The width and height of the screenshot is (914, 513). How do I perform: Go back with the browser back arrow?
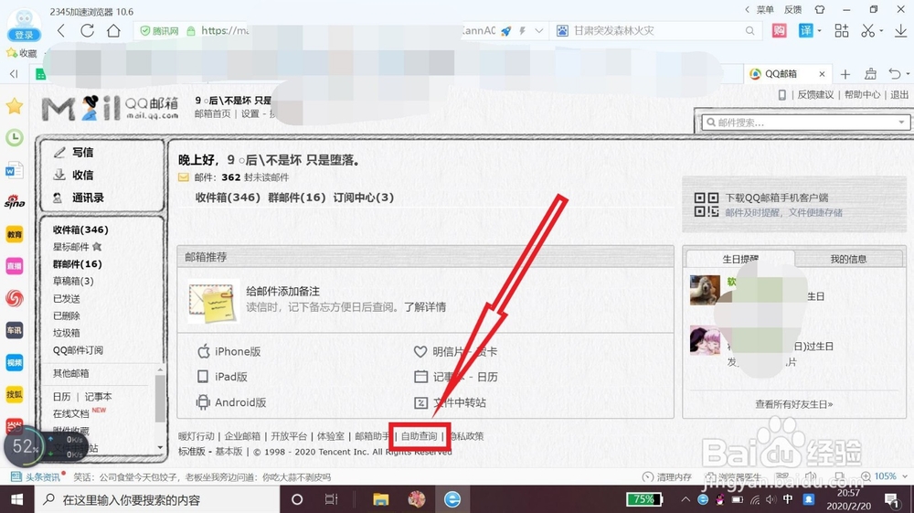61,31
